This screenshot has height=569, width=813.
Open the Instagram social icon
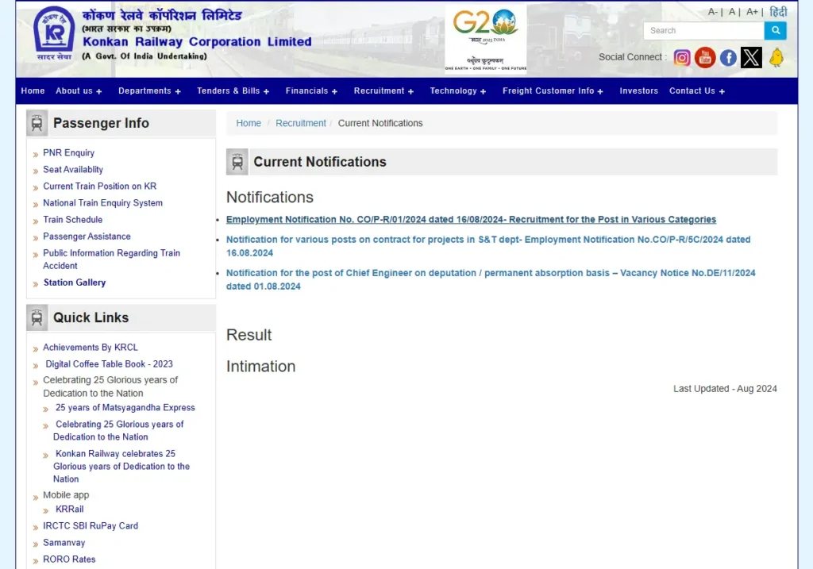pyautogui.click(x=682, y=57)
